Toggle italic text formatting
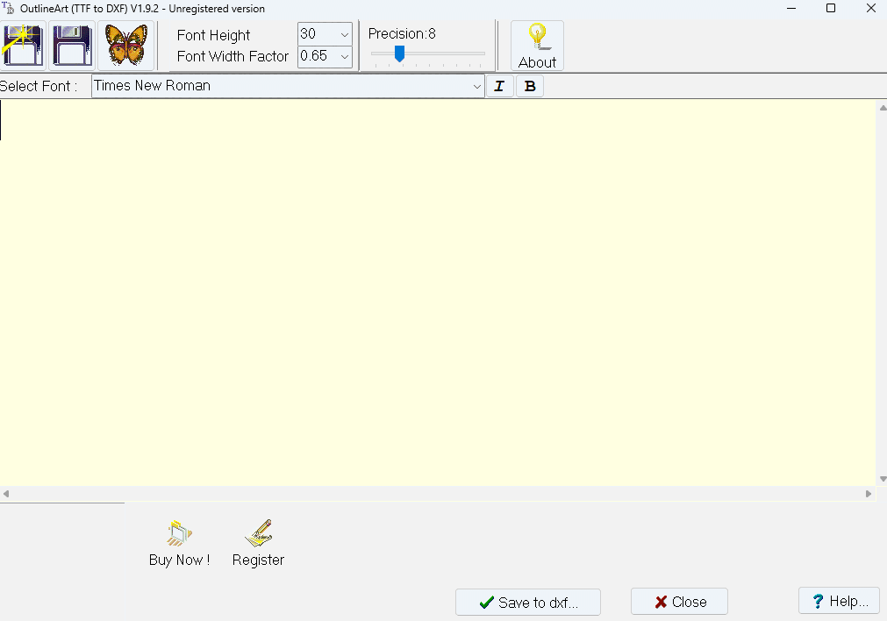This screenshot has width=887, height=621. tap(499, 86)
